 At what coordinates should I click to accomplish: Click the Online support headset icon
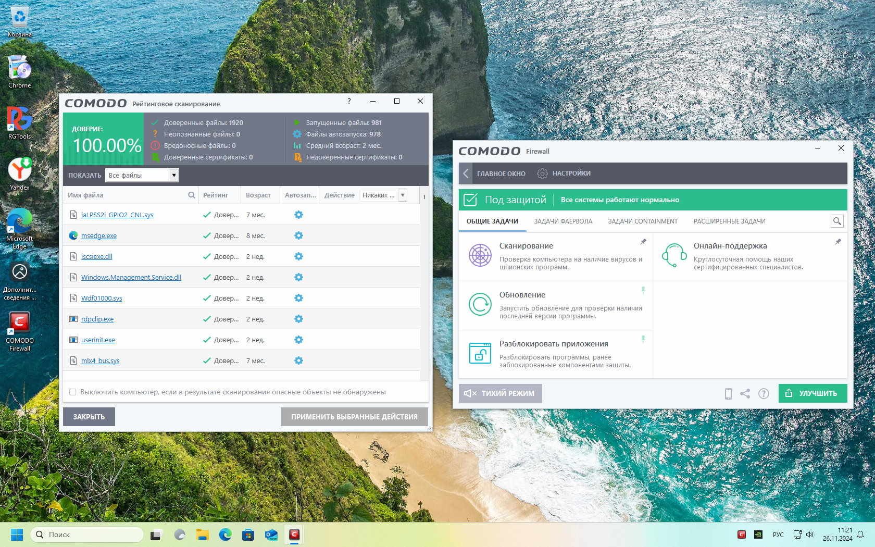point(674,255)
